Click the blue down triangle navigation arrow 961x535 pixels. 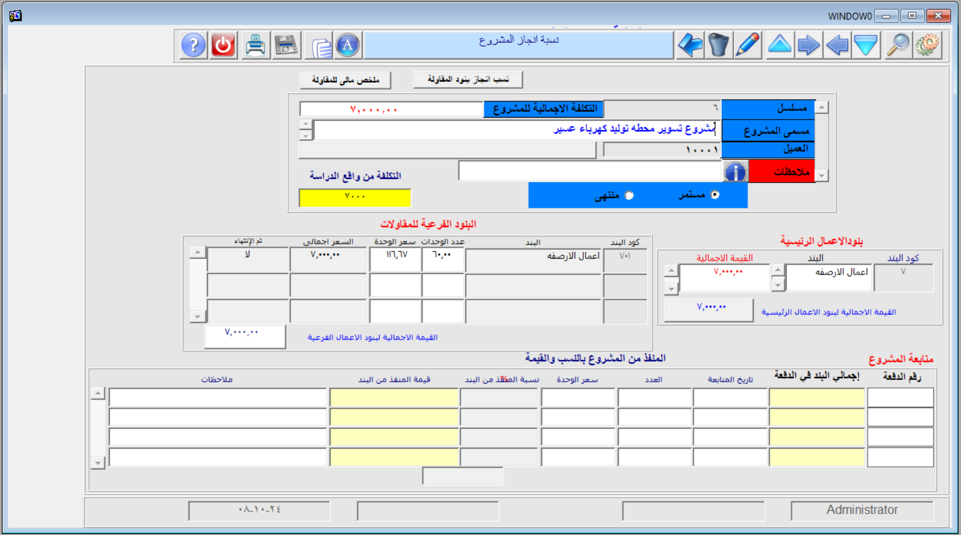click(866, 45)
